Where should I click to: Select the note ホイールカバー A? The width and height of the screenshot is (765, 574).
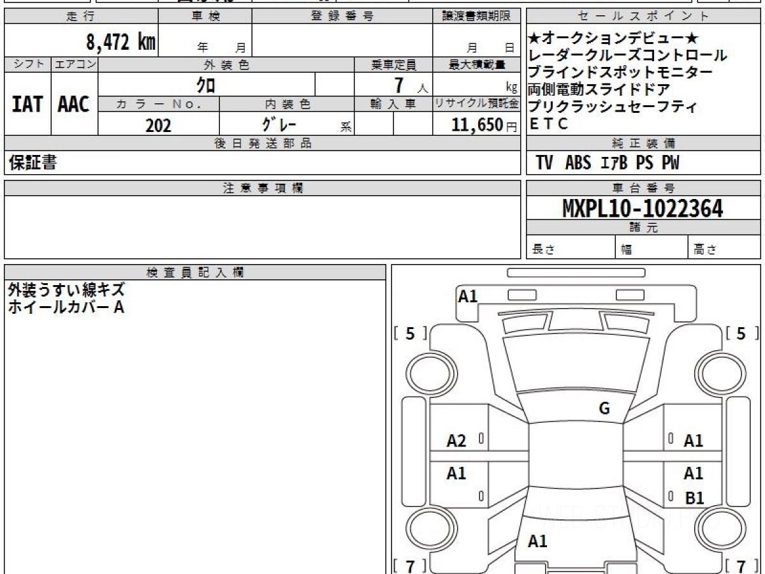(66, 307)
